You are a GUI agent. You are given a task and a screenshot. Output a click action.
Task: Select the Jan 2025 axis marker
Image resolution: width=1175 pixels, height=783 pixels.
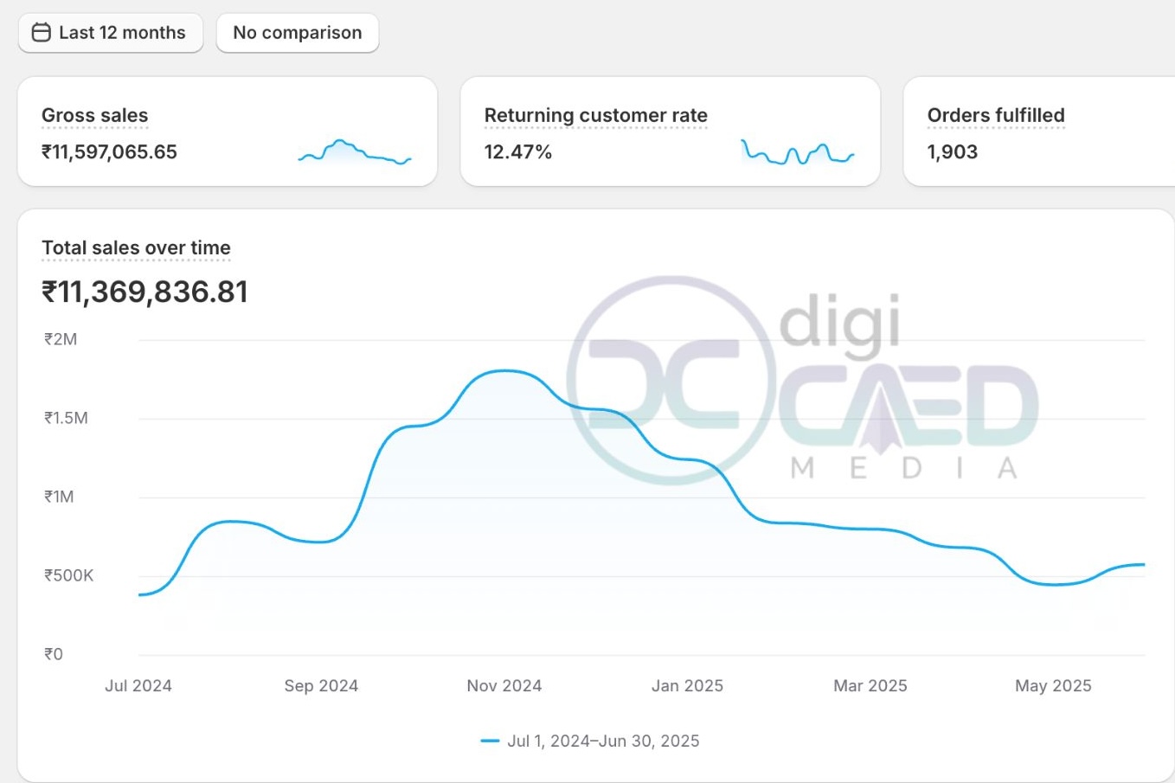click(687, 685)
